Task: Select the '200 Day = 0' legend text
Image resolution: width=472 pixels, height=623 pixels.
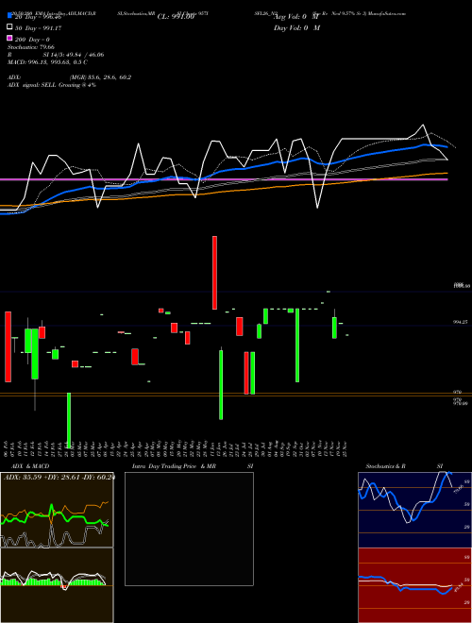Action: tap(32, 40)
